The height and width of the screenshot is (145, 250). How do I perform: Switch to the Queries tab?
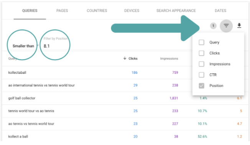pos(30,11)
